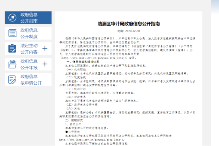Select the 政府信息公开年报 menu label
Screen dimensions: 219x146
pos(29,64)
